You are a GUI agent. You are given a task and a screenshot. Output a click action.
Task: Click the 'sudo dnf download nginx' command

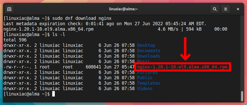82,19
